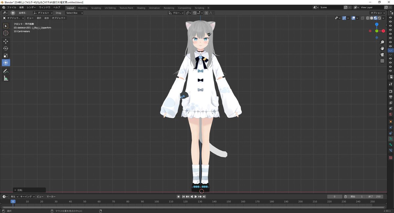Click the play animation button
The width and height of the screenshot is (394, 213).
196,197
